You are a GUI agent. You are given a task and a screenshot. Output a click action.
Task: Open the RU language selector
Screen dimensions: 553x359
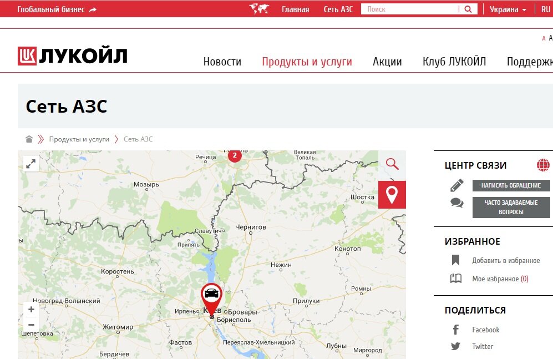click(x=545, y=9)
